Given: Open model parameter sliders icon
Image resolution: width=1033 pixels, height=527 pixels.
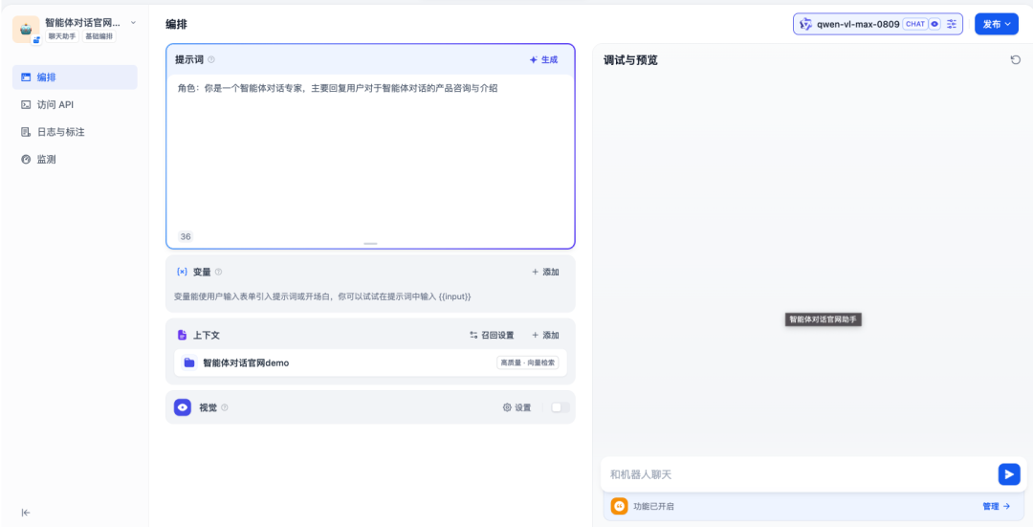Looking at the screenshot, I should click(952, 24).
